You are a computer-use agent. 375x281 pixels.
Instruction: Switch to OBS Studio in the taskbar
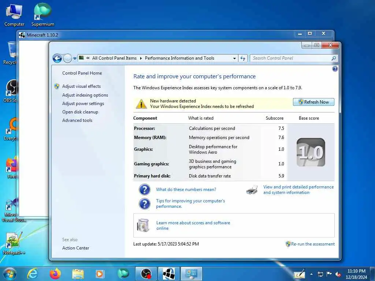tap(146, 274)
